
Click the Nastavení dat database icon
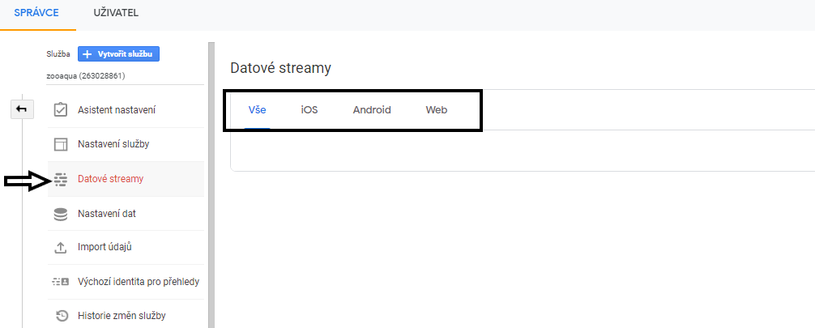coord(61,213)
